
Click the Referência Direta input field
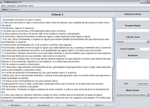pos(133,19)
